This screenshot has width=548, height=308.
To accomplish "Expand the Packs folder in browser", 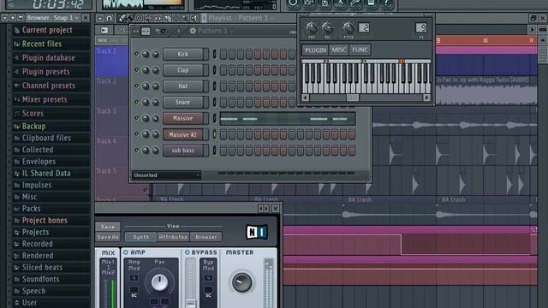I will tap(31, 209).
